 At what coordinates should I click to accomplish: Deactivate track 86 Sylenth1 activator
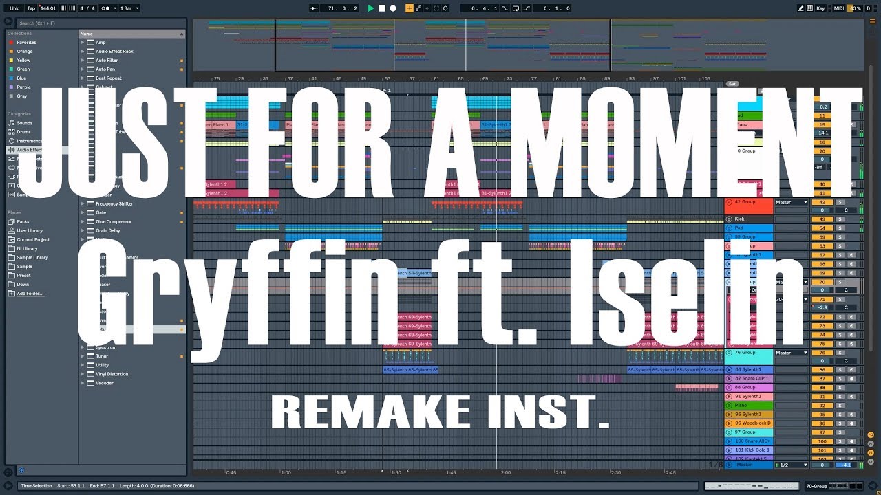click(822, 370)
